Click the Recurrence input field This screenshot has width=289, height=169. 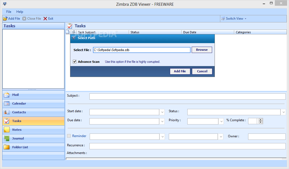[x=188, y=146]
